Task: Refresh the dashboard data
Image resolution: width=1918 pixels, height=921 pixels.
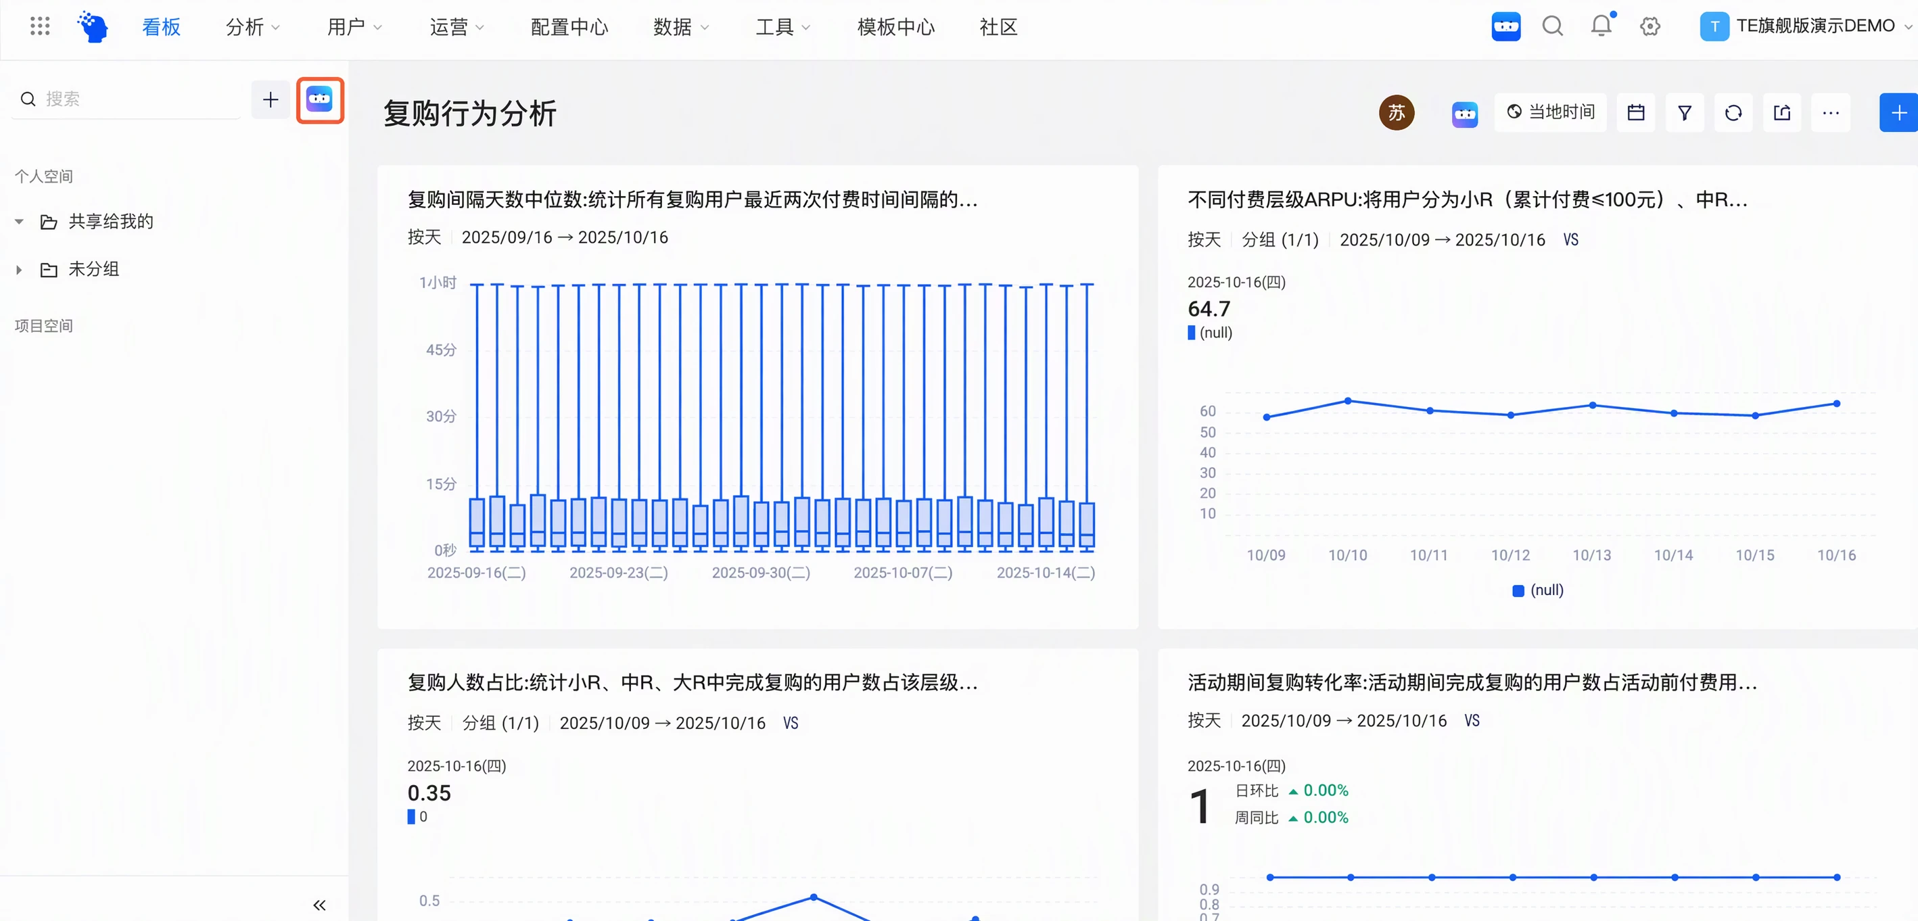Action: [1733, 113]
